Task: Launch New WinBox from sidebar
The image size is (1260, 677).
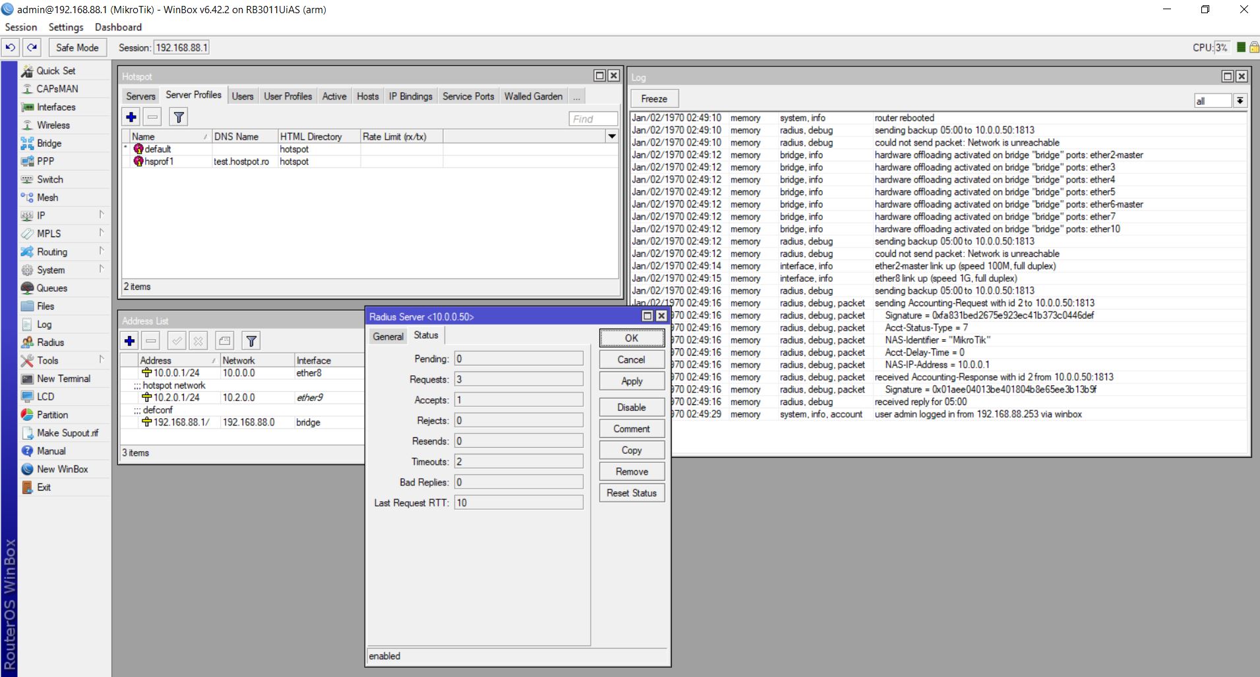Action: 62,469
